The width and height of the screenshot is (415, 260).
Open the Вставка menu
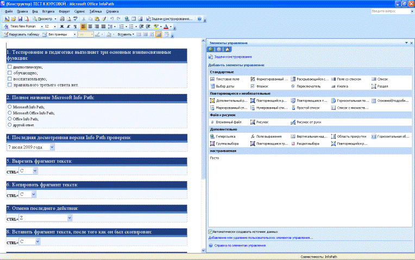(x=49, y=11)
